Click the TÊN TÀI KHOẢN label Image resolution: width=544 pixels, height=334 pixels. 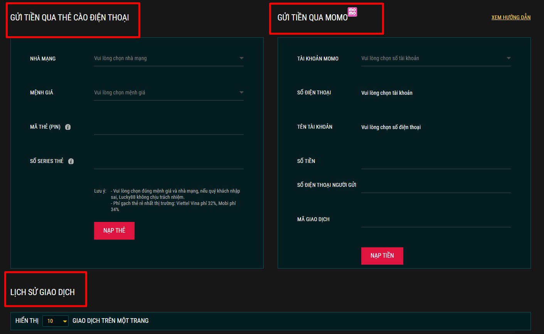click(315, 127)
